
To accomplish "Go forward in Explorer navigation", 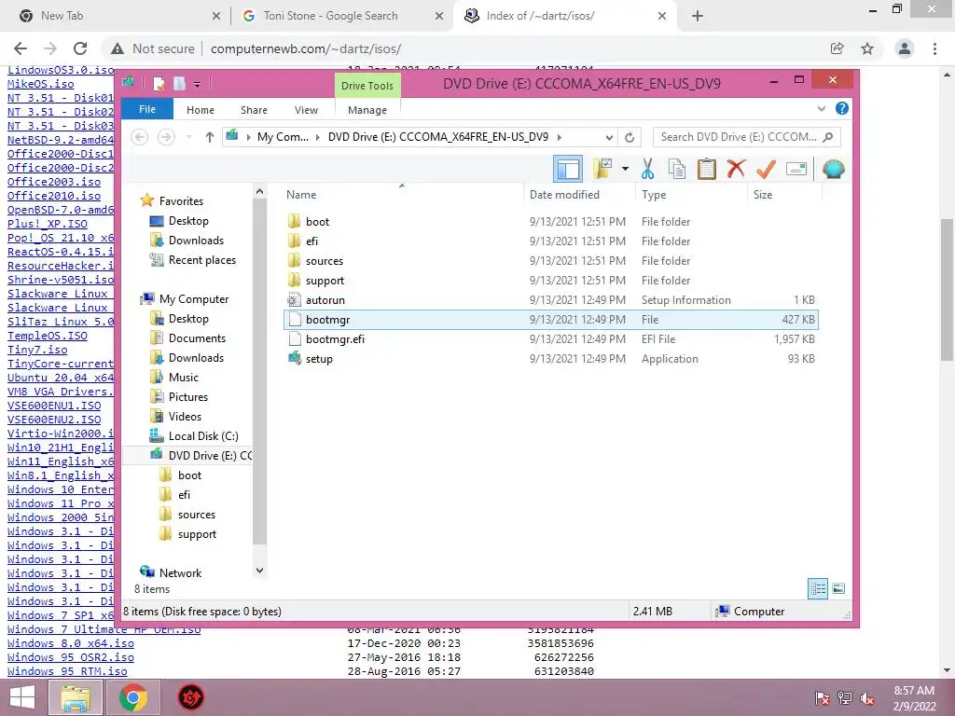I will (x=166, y=137).
